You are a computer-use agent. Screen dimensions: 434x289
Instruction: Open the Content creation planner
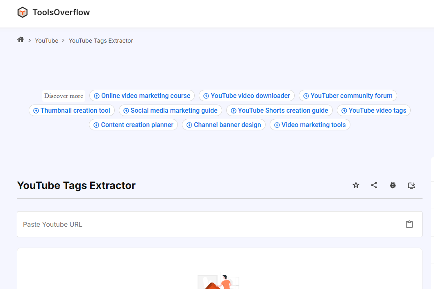(133, 125)
